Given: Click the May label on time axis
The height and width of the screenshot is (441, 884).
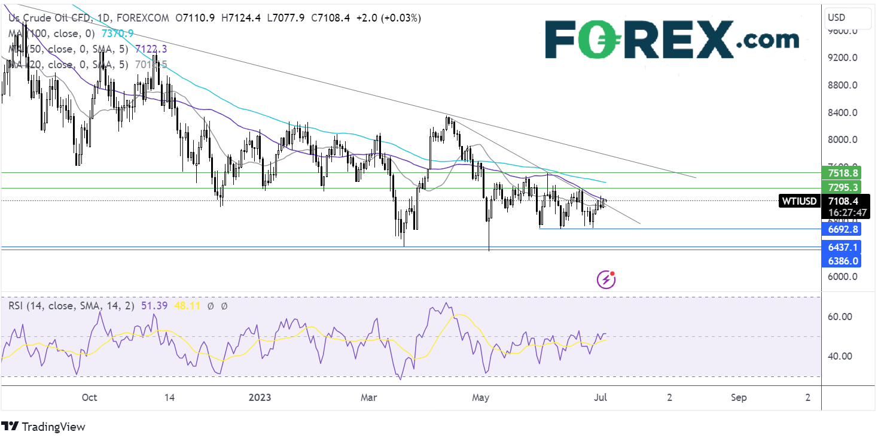Looking at the screenshot, I should click(x=481, y=397).
